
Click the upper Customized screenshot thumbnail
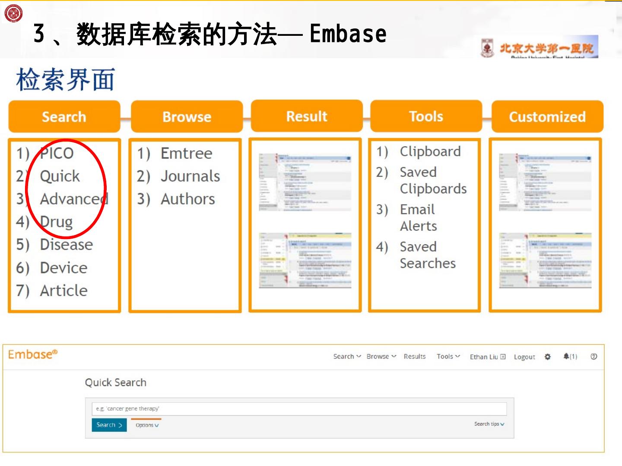coord(545,182)
